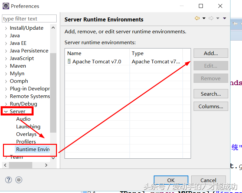The width and height of the screenshot is (242, 193).
Task: Click the Apache Tomcat v7... type cell
Action: [156, 62]
